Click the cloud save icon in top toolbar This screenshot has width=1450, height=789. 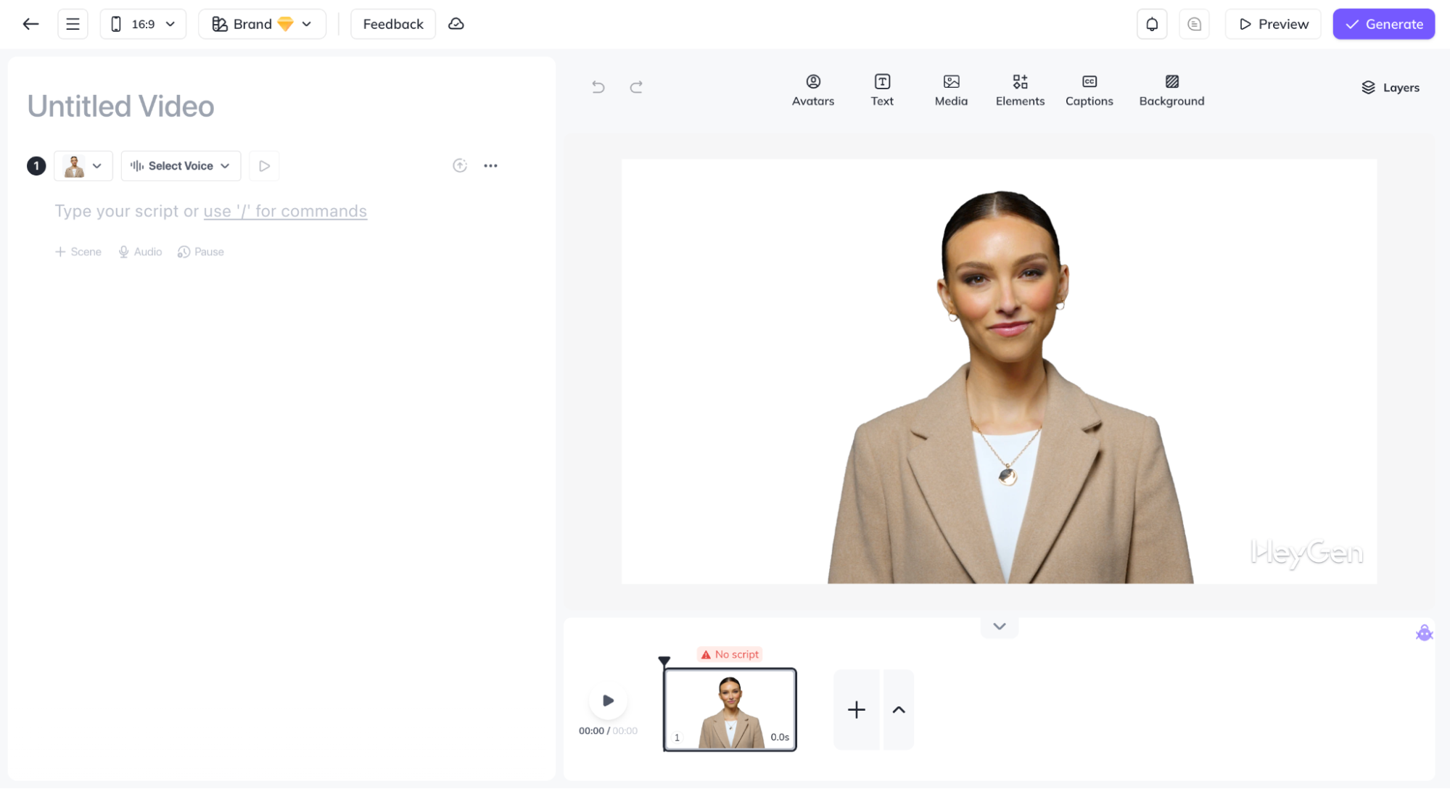tap(456, 24)
